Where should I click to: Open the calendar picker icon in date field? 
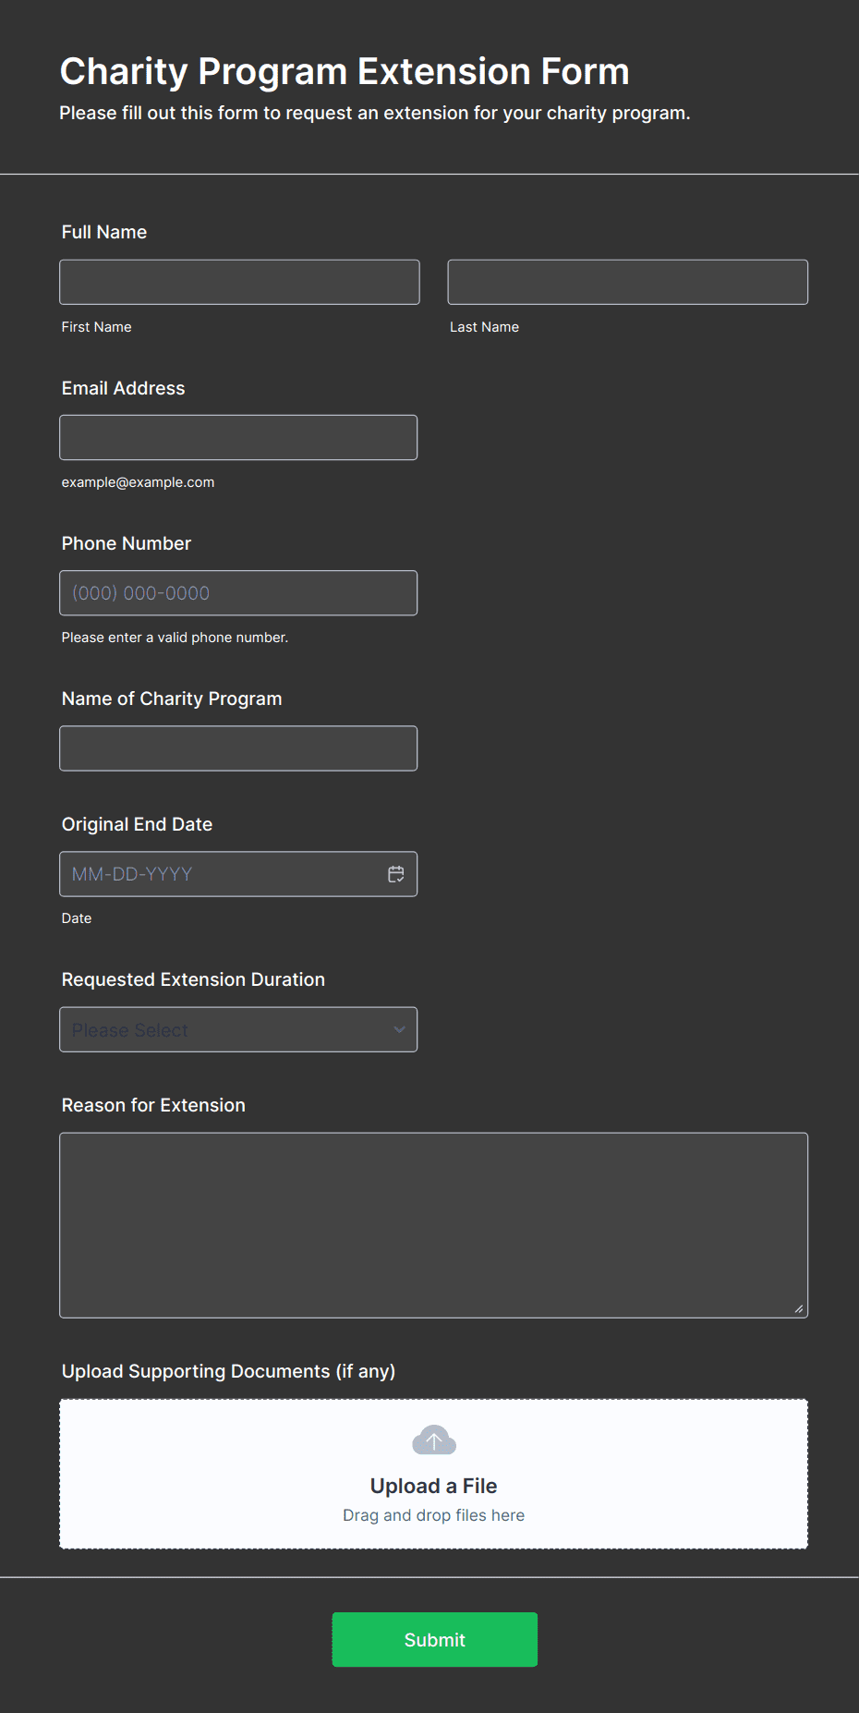point(396,874)
